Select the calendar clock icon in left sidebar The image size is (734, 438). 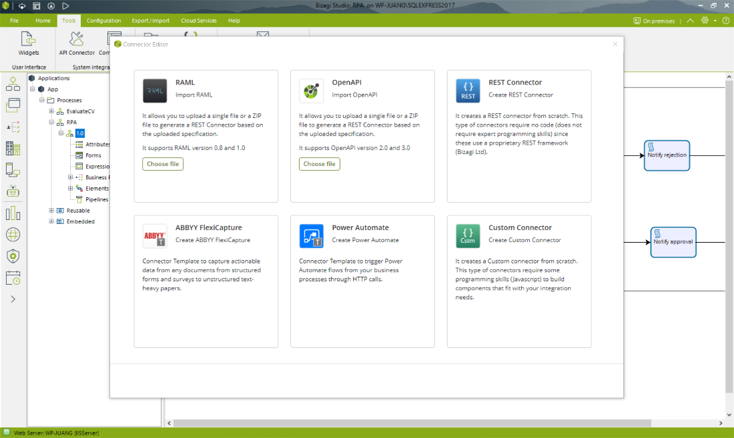pyautogui.click(x=13, y=277)
